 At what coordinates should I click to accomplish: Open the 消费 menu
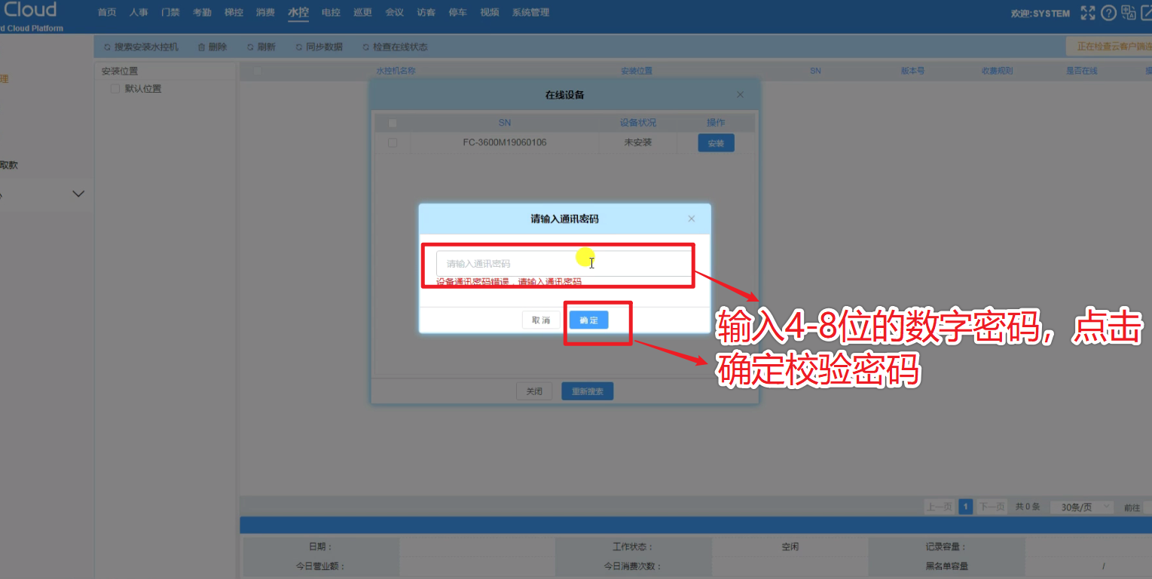(265, 13)
